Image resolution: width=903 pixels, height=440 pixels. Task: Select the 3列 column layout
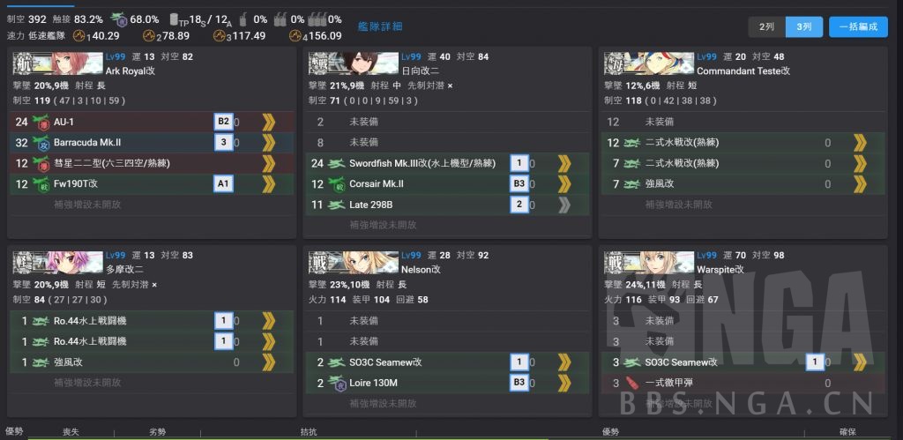coord(803,26)
